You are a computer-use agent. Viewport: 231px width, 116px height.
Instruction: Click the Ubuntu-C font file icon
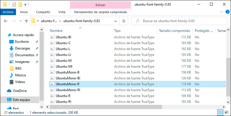[52, 43]
